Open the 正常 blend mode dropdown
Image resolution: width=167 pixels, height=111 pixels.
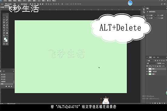(x=151, y=63)
